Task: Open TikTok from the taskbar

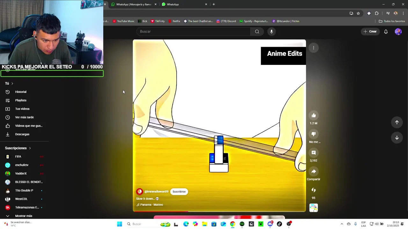Action: pos(279,224)
